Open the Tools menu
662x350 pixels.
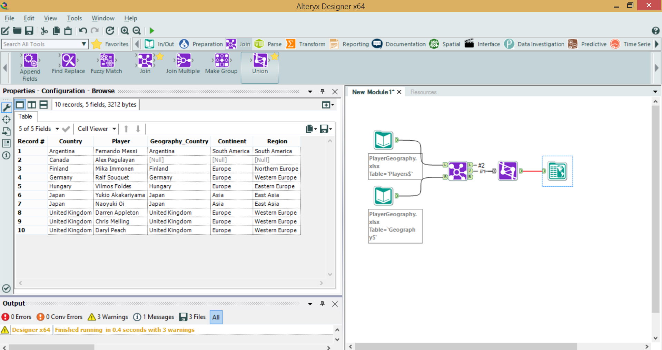(74, 18)
